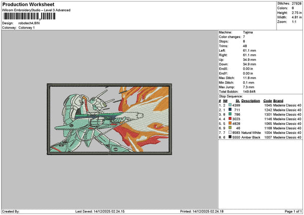Select the dark navy swatch with 711 stitches
The height and width of the screenshot is (215, 304).
click(x=230, y=110)
